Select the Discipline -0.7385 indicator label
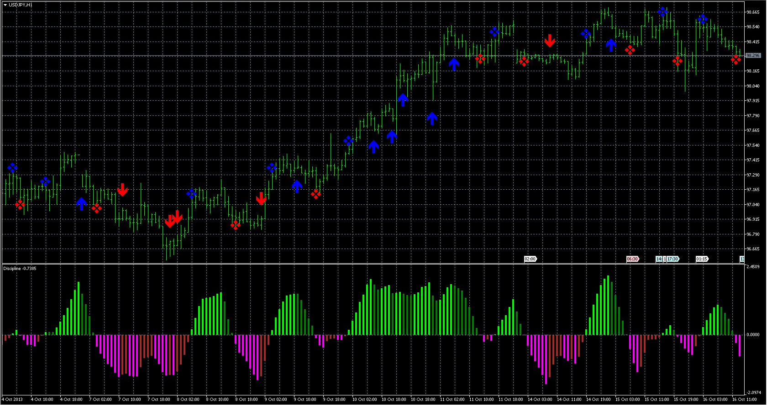The width and height of the screenshot is (767, 405). point(20,269)
